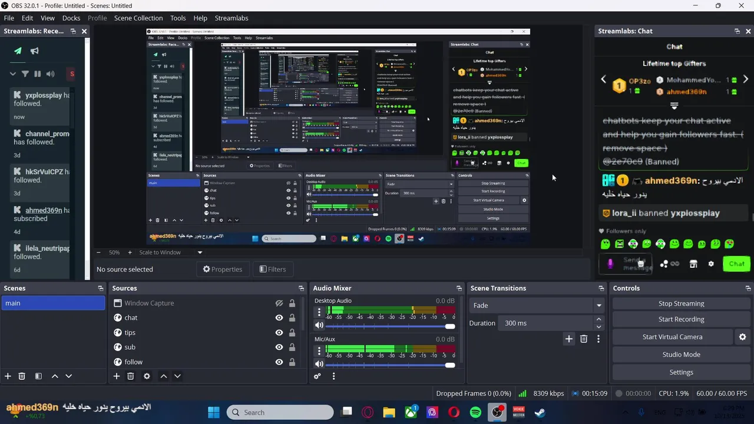The width and height of the screenshot is (754, 424).
Task: Open Desktop Audio options menu dots
Action: click(x=319, y=313)
